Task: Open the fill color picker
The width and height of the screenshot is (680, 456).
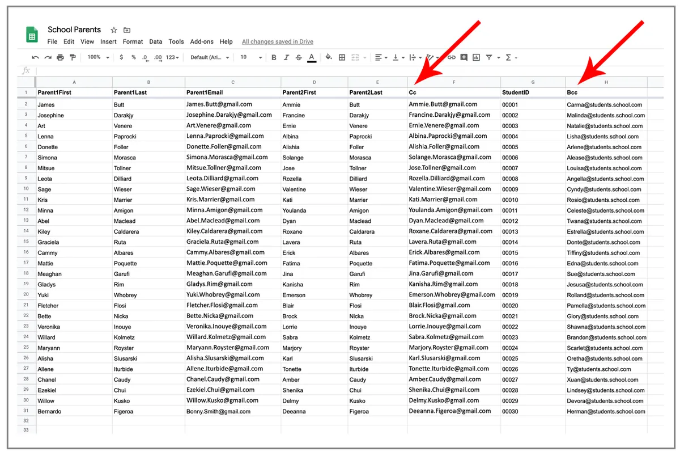Action: pyautogui.click(x=328, y=57)
